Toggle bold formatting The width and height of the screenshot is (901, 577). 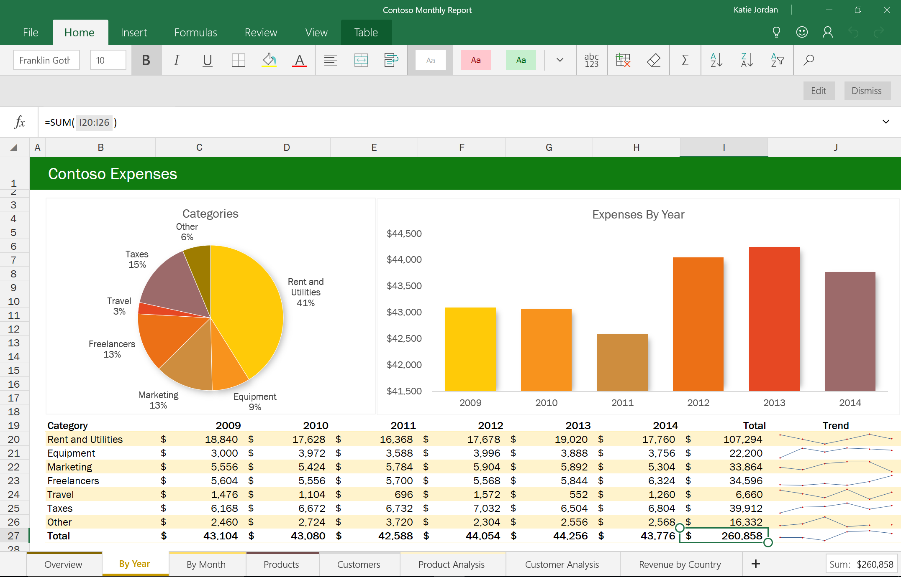146,60
